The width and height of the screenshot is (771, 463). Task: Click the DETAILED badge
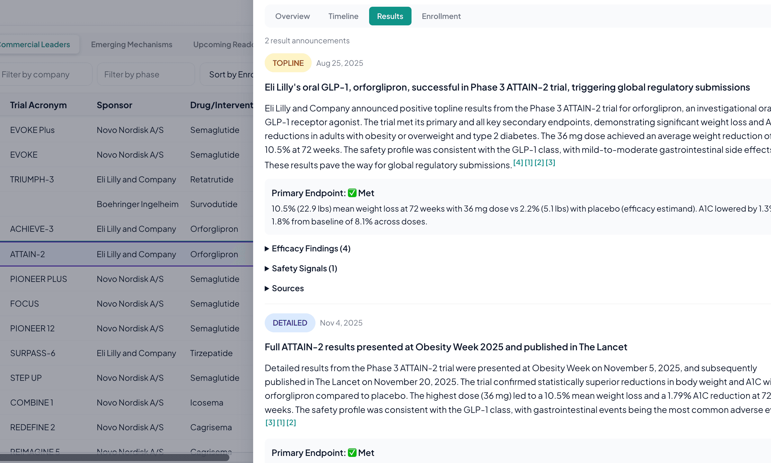pos(290,323)
